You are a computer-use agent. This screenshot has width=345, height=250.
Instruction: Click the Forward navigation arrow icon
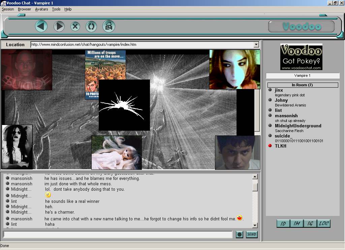[x=59, y=26]
